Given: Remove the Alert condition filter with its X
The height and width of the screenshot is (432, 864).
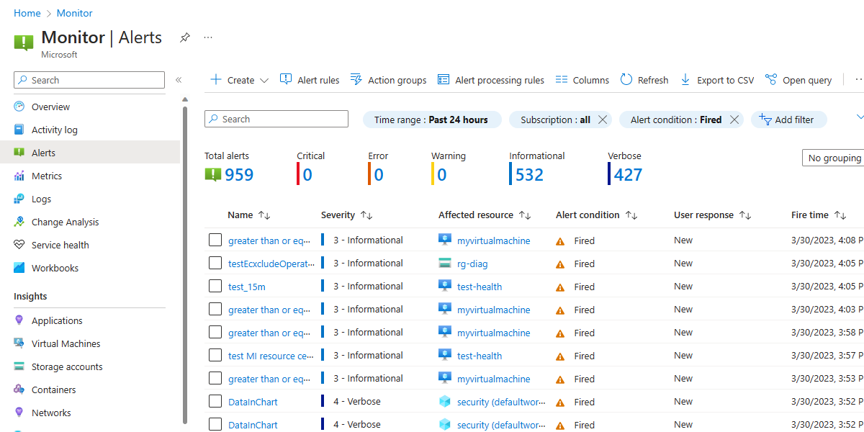Looking at the screenshot, I should click(734, 120).
